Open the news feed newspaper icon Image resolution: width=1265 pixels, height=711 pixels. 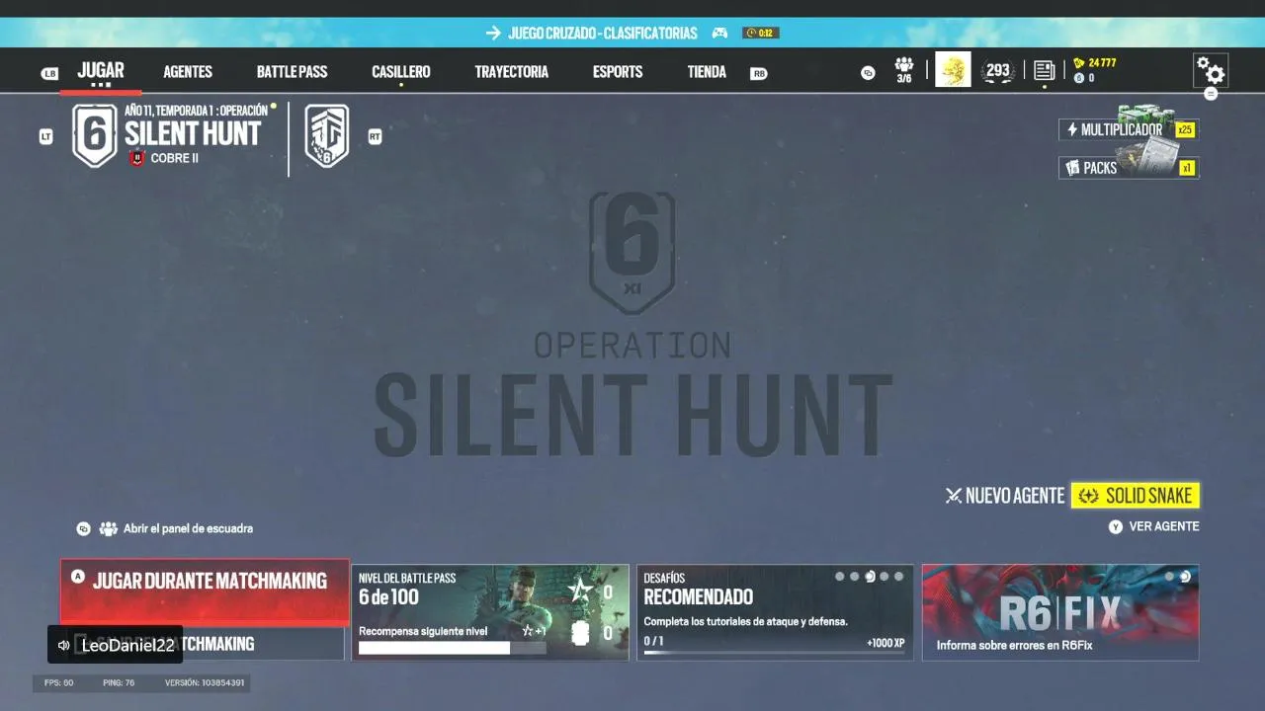tap(1045, 70)
